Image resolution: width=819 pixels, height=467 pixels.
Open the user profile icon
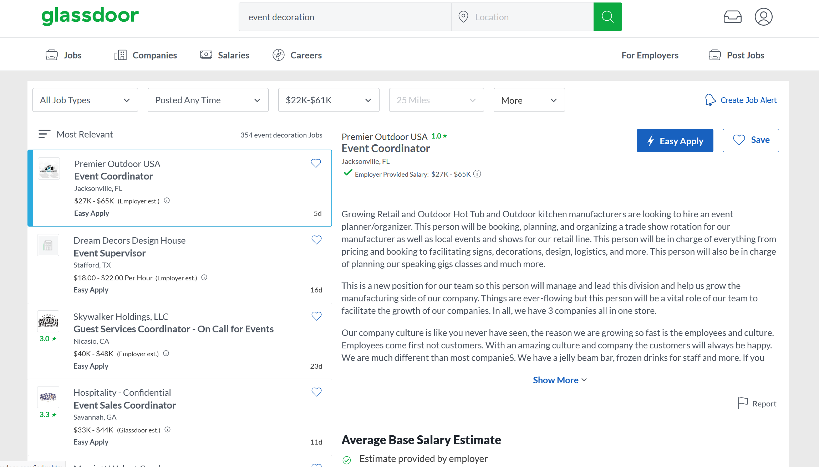[763, 17]
